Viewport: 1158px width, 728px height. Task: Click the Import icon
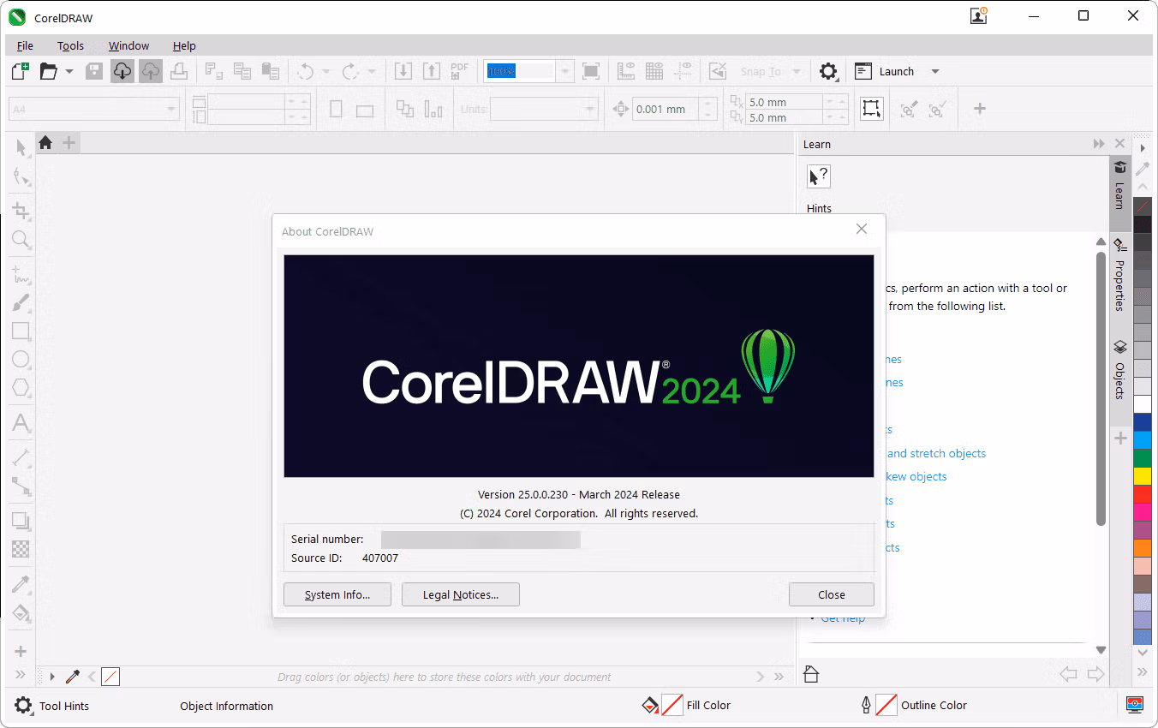click(x=403, y=71)
